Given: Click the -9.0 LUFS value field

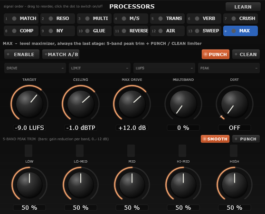Looking at the screenshot, I should pos(29,128).
